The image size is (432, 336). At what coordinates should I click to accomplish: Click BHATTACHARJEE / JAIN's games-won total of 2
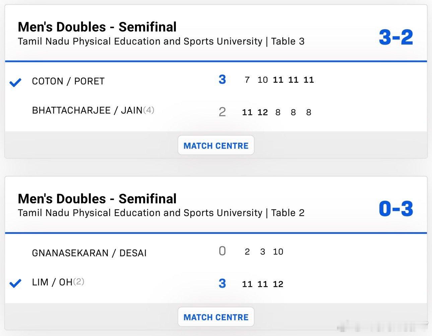click(222, 112)
